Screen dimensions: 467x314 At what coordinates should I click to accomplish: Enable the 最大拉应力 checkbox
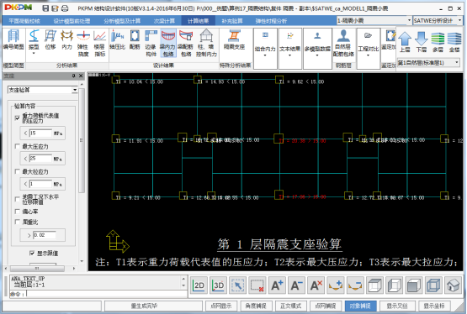coord(18,172)
